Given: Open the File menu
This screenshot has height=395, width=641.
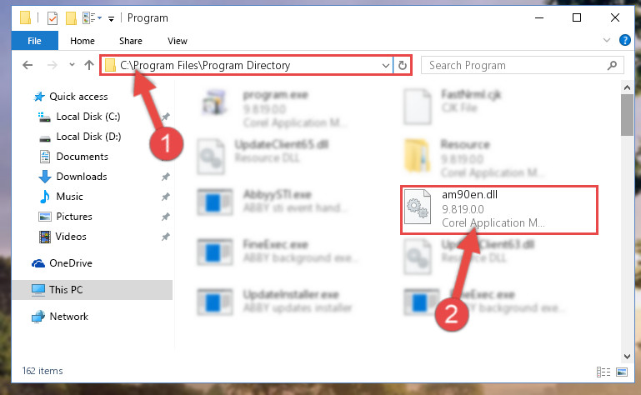Looking at the screenshot, I should (x=34, y=41).
